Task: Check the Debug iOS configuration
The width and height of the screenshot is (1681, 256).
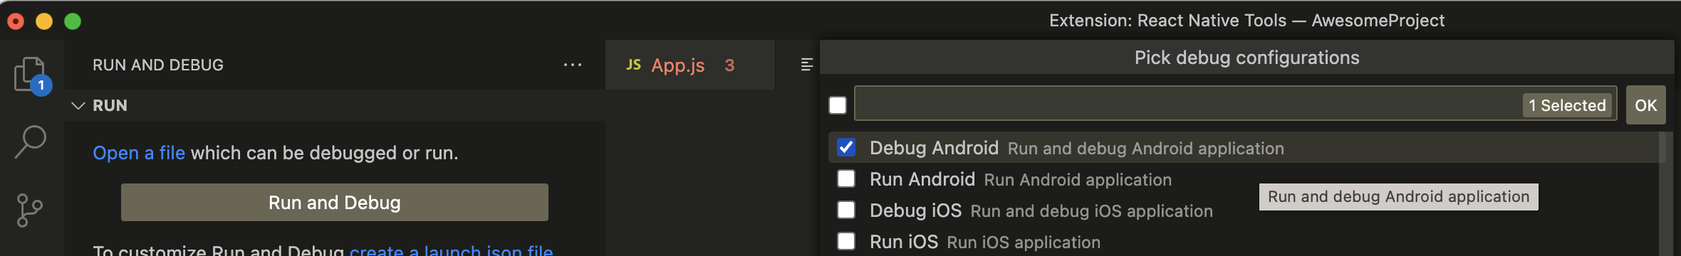Action: pyautogui.click(x=846, y=210)
